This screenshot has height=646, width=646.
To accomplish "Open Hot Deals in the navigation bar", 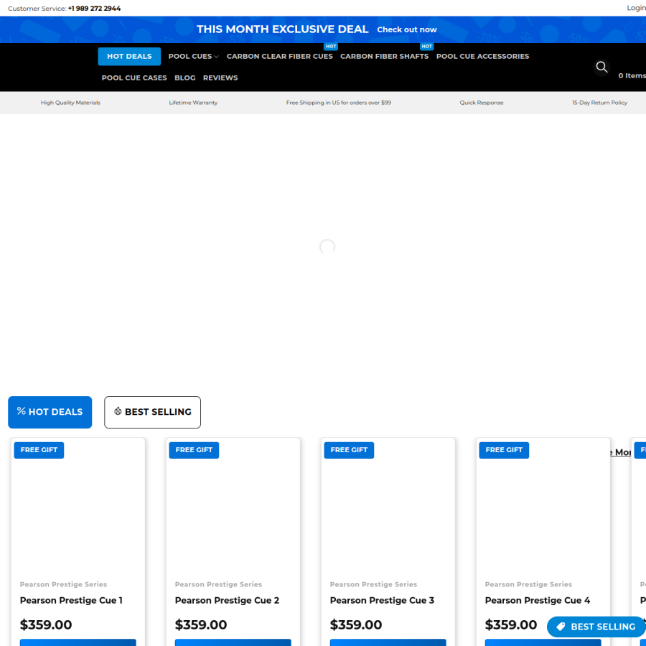I will pos(129,57).
